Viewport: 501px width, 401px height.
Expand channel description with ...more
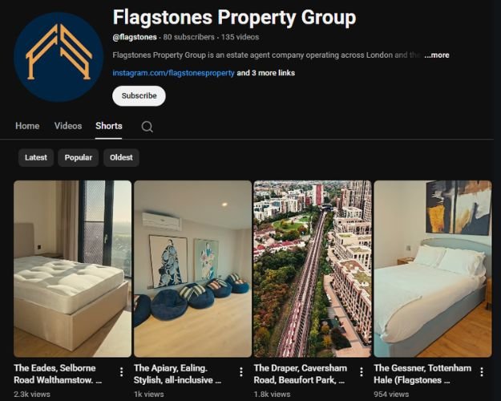click(437, 55)
